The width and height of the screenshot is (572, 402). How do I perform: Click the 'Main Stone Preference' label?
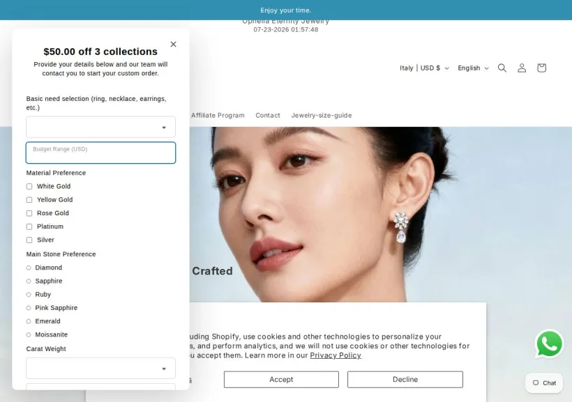coord(61,254)
